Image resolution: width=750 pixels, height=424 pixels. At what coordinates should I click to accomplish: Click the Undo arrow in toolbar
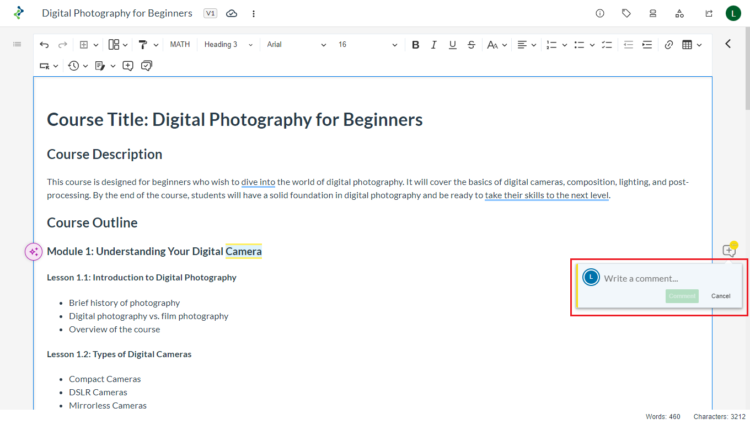click(x=44, y=45)
